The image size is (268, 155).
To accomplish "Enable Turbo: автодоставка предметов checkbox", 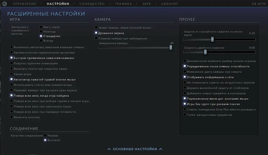I will [185, 115].
